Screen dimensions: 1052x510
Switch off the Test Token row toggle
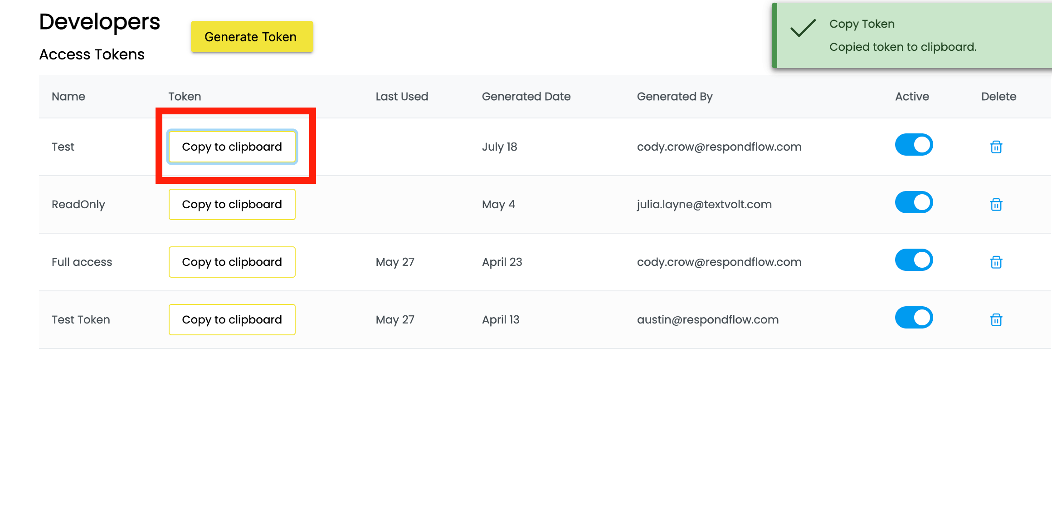pyautogui.click(x=914, y=318)
